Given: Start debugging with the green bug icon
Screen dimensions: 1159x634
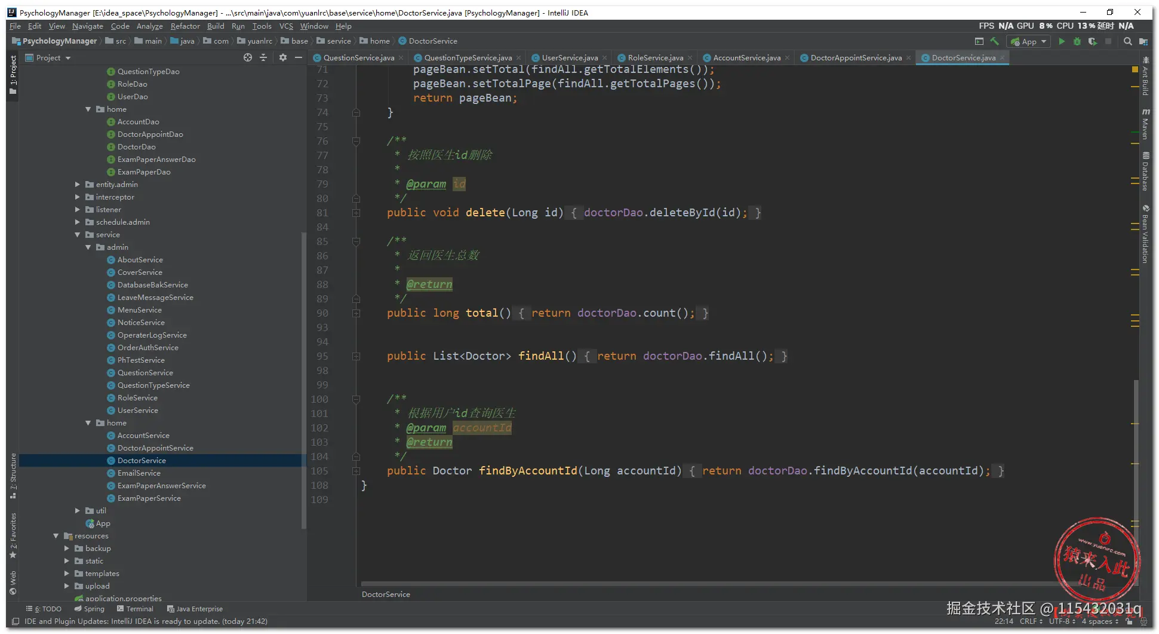Looking at the screenshot, I should (x=1077, y=41).
